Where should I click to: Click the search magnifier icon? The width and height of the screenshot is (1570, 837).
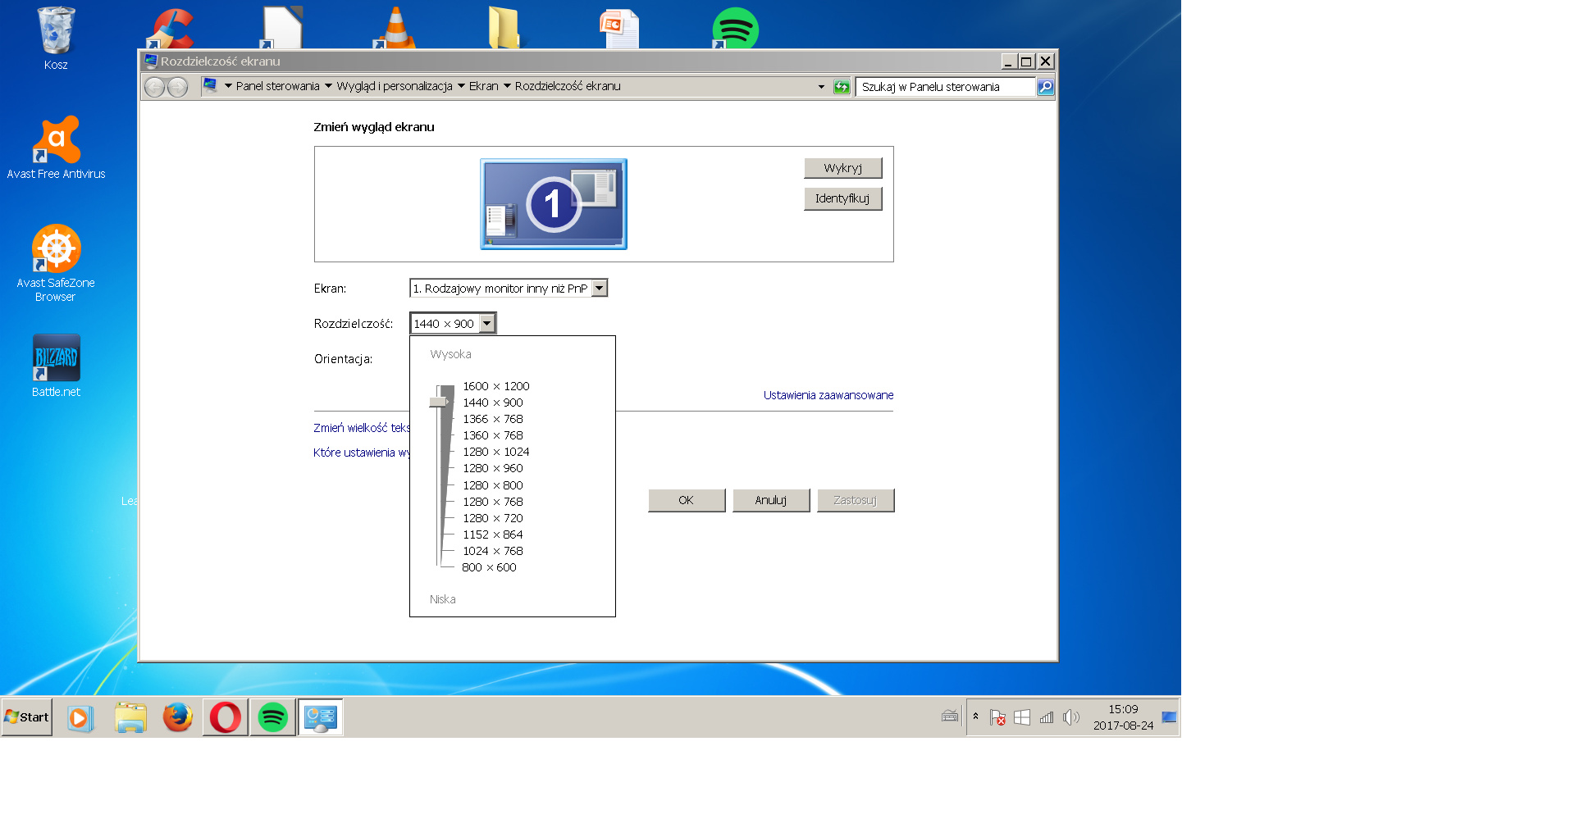[1045, 87]
